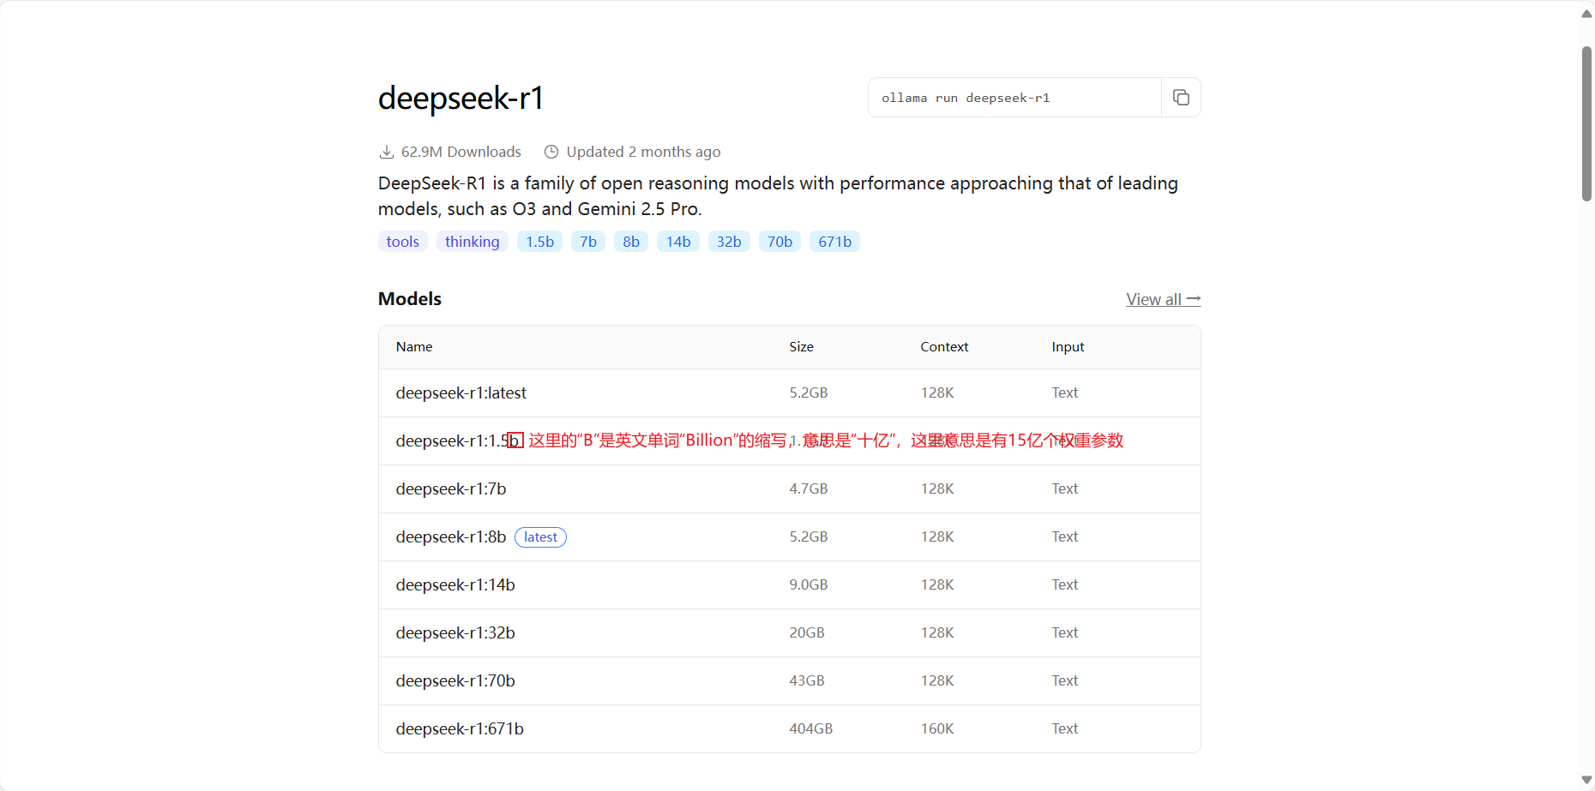Image resolution: width=1595 pixels, height=791 pixels.
Task: Click the clock icon beside Updated
Action: pyautogui.click(x=551, y=152)
